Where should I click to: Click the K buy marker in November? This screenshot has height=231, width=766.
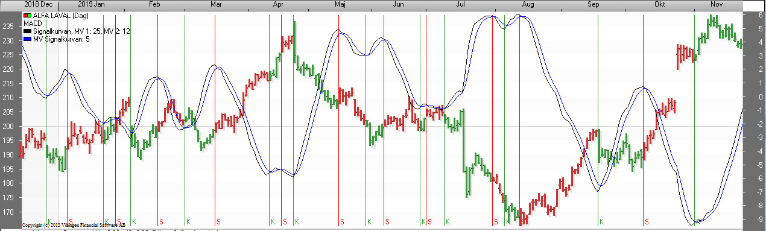click(x=698, y=221)
